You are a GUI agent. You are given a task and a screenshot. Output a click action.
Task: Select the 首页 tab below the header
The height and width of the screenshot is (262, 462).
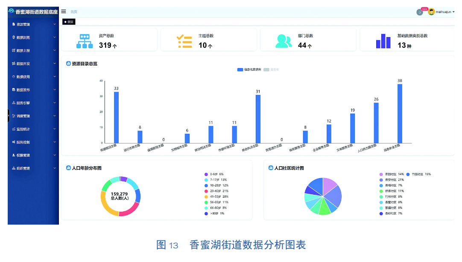pos(69,21)
